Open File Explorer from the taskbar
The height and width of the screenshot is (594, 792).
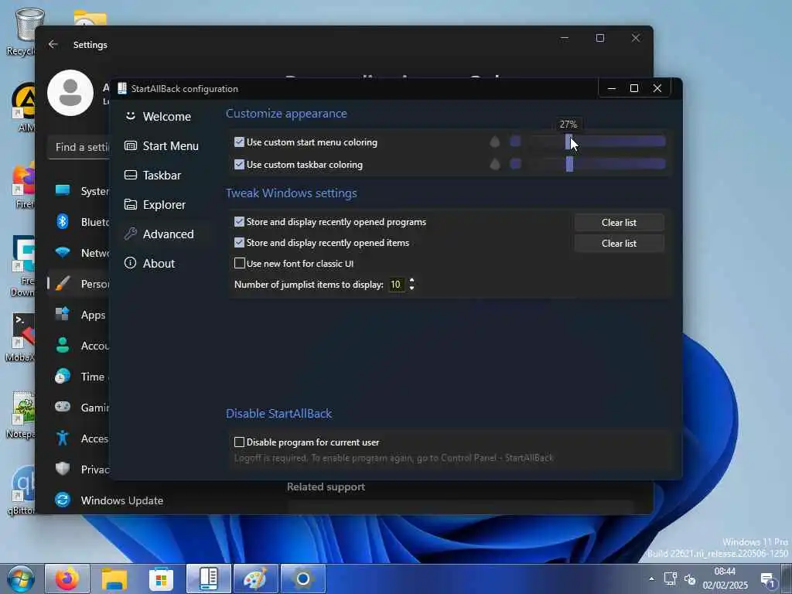[x=114, y=579]
